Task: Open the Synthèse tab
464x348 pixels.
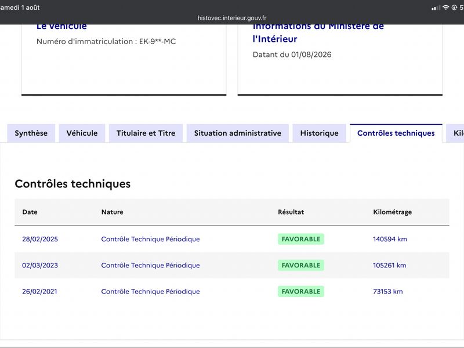Action: [31, 133]
